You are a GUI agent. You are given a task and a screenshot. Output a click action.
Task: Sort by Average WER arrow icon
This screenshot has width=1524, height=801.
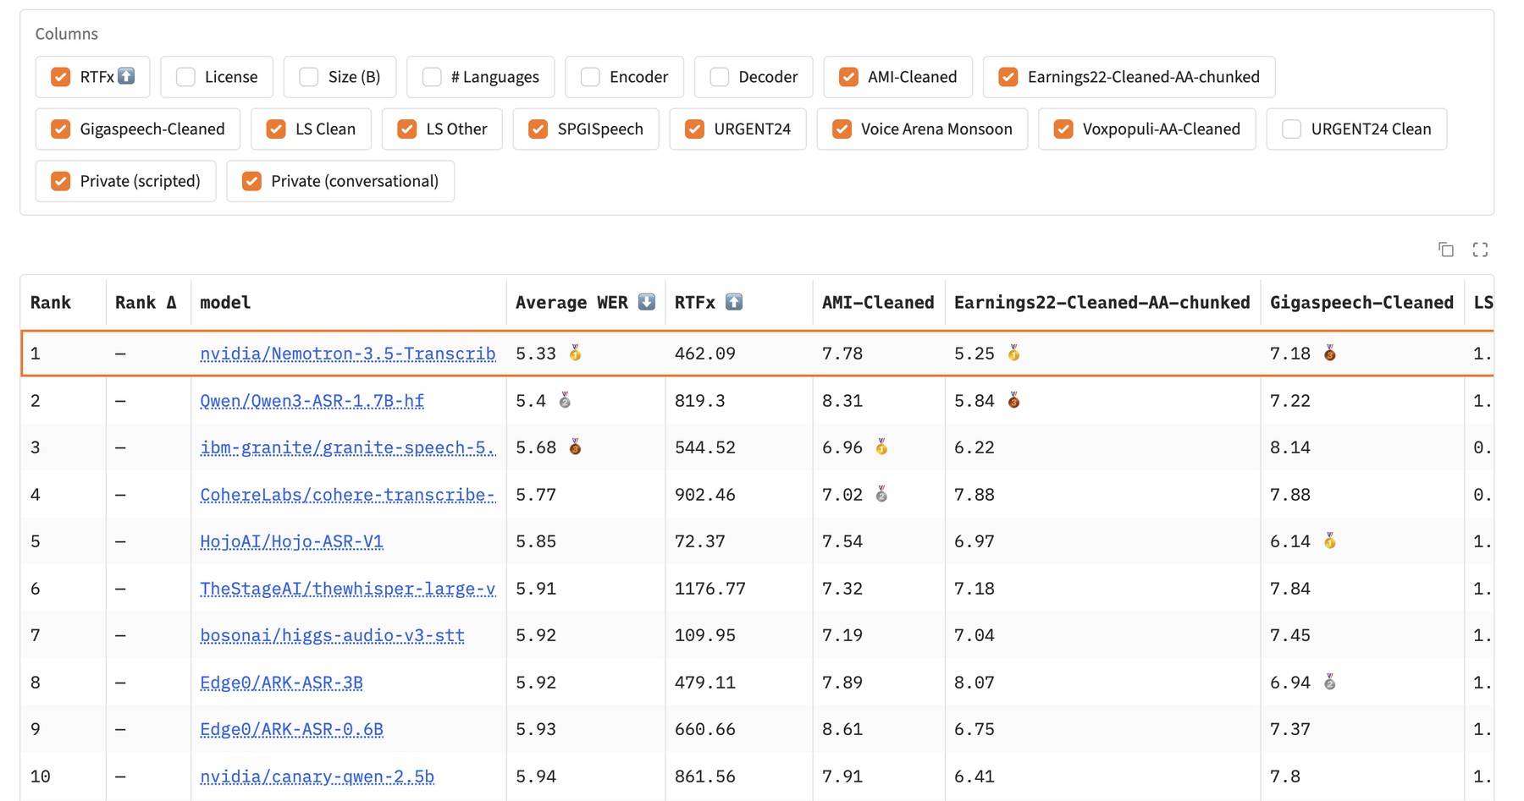tap(647, 302)
